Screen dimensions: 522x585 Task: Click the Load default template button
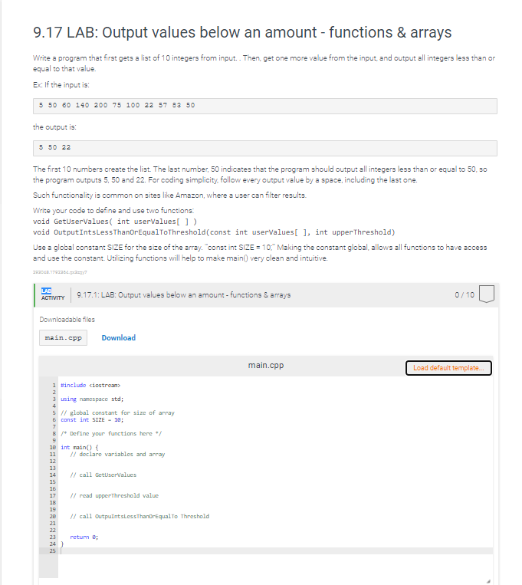click(448, 368)
